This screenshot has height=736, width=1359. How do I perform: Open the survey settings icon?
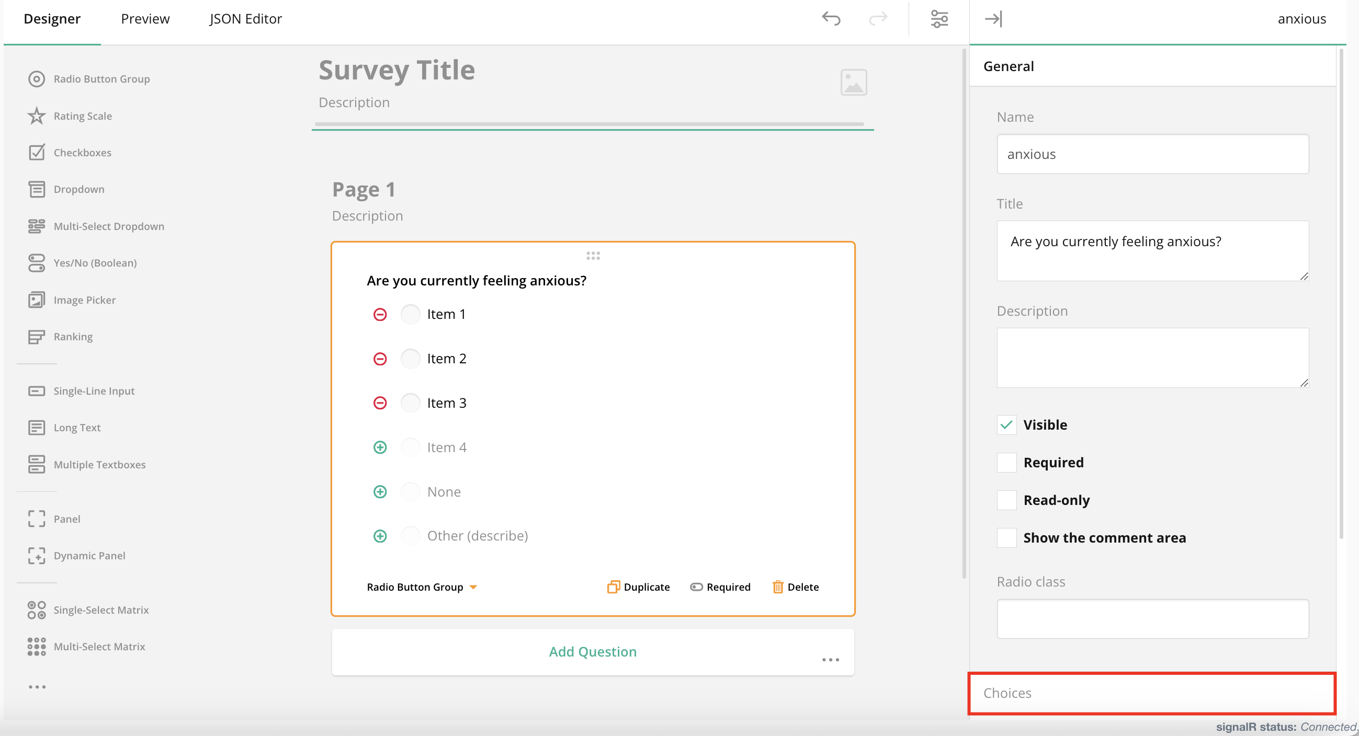(939, 18)
